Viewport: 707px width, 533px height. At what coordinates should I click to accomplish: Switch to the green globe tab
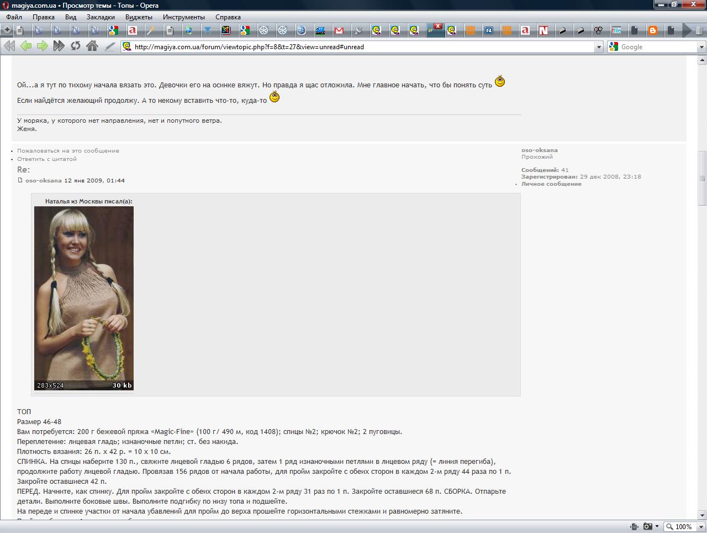pos(188,30)
